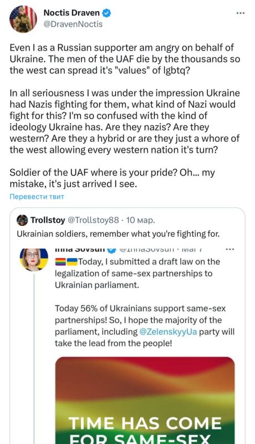Click the blue verified badge beside Noctis Draven
This screenshot has height=444, width=255.
click(x=106, y=13)
